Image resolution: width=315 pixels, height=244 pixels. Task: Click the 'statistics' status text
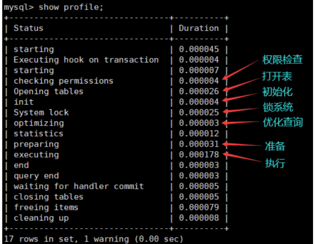point(38,133)
